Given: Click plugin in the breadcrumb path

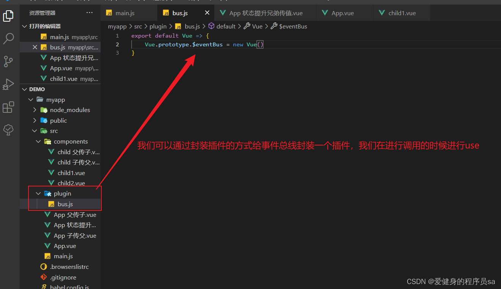Looking at the screenshot, I should click(x=158, y=26).
